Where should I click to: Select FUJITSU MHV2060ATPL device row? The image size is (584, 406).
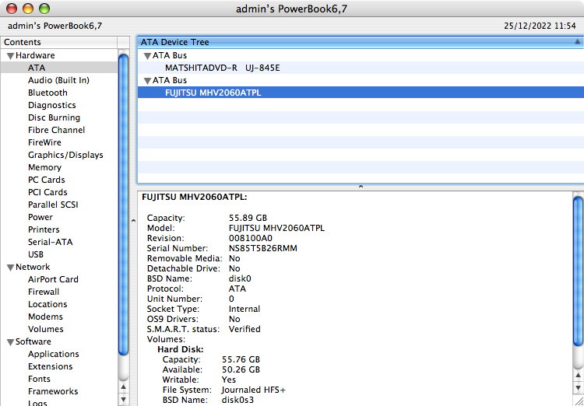(361, 93)
